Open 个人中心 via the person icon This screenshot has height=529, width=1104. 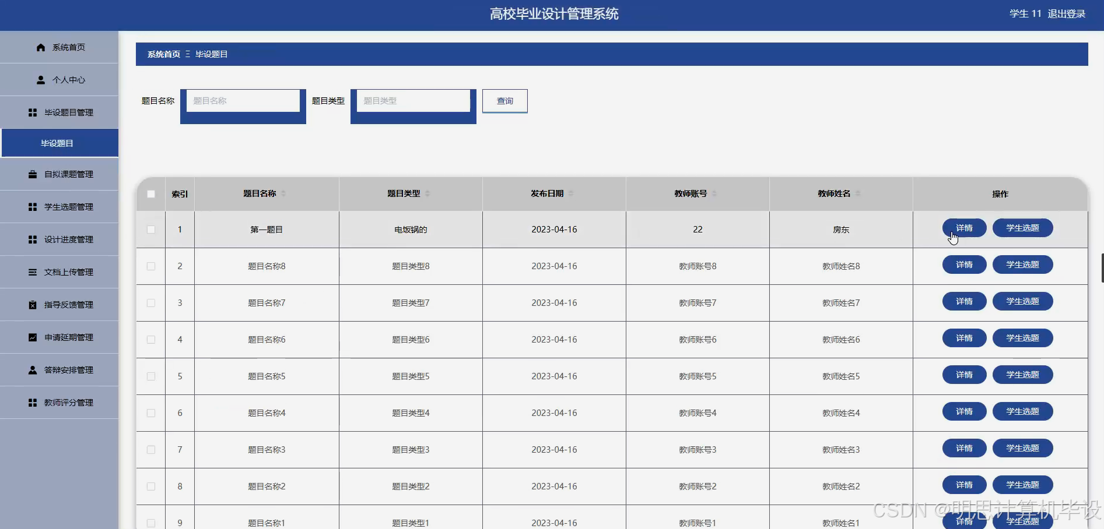40,80
